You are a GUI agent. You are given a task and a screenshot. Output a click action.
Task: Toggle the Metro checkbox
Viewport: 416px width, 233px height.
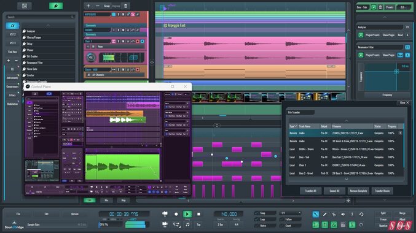pos(256,226)
